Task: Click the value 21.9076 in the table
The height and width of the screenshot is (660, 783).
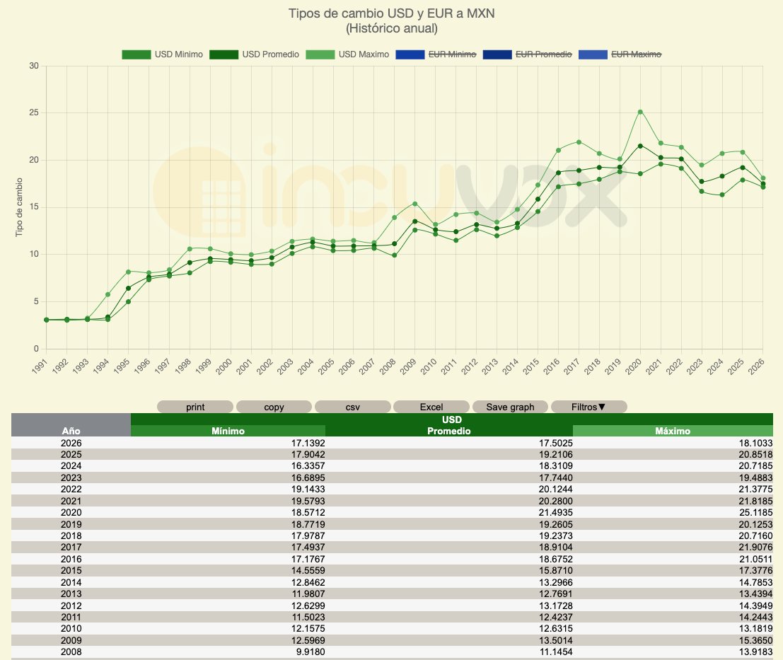Action: (x=755, y=548)
